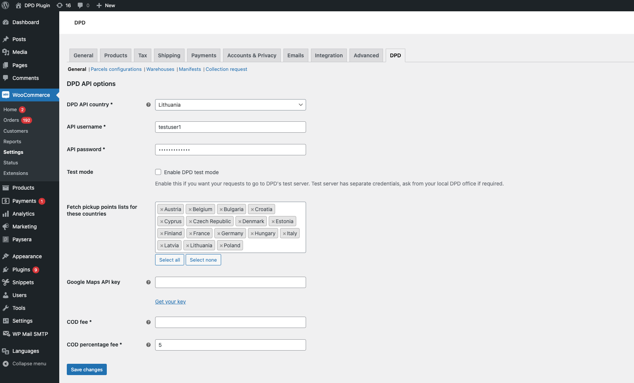Switch to the General settings tab

83,55
